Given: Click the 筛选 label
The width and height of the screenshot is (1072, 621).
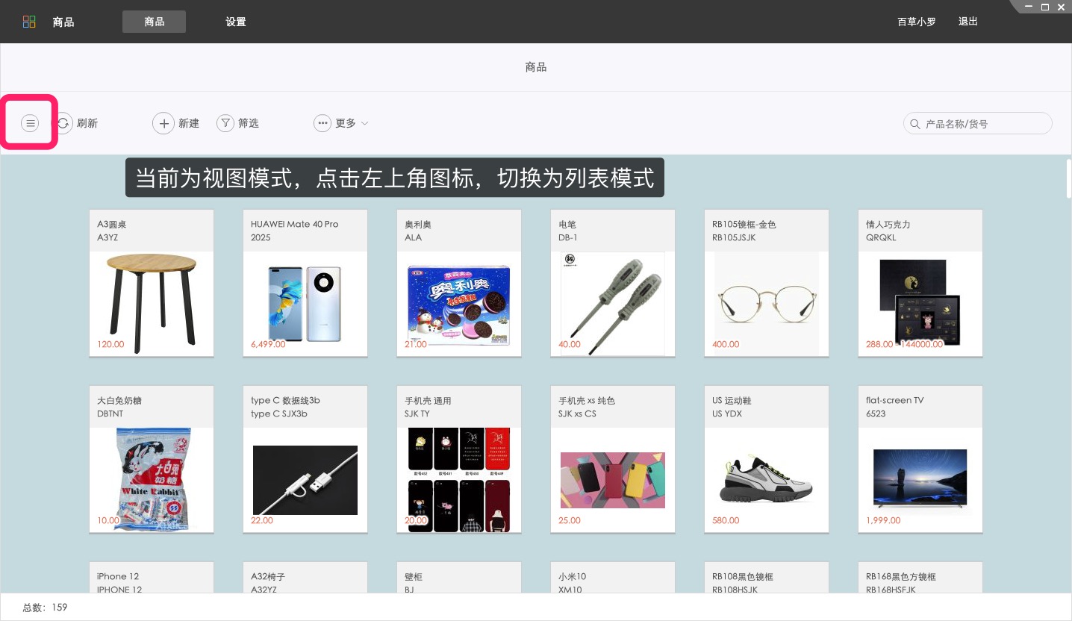Looking at the screenshot, I should coord(249,123).
